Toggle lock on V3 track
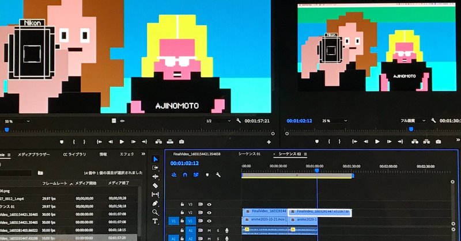 tap(182, 204)
